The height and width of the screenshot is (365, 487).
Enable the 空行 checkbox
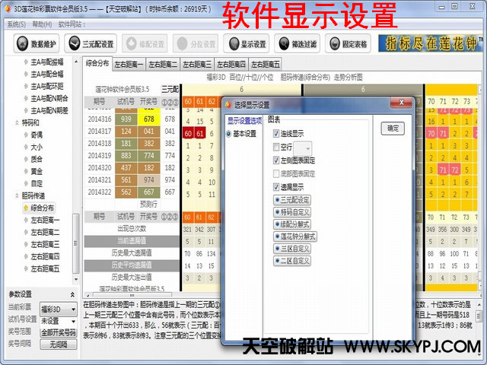tap(276, 147)
